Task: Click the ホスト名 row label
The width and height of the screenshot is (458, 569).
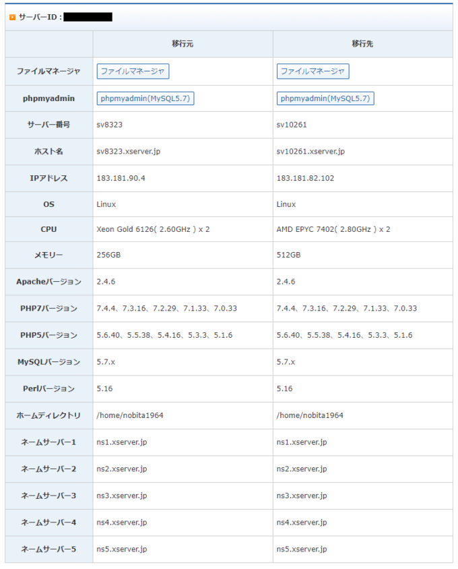Action: pos(48,151)
